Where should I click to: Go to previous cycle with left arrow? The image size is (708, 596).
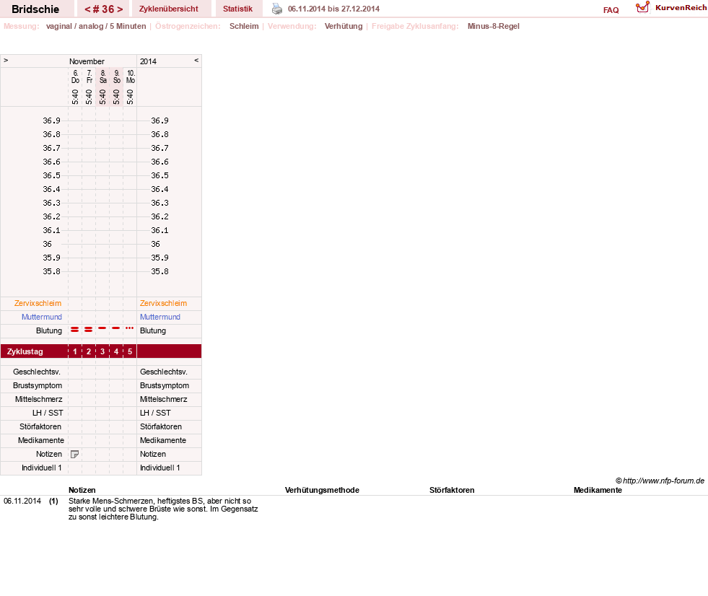click(x=87, y=9)
